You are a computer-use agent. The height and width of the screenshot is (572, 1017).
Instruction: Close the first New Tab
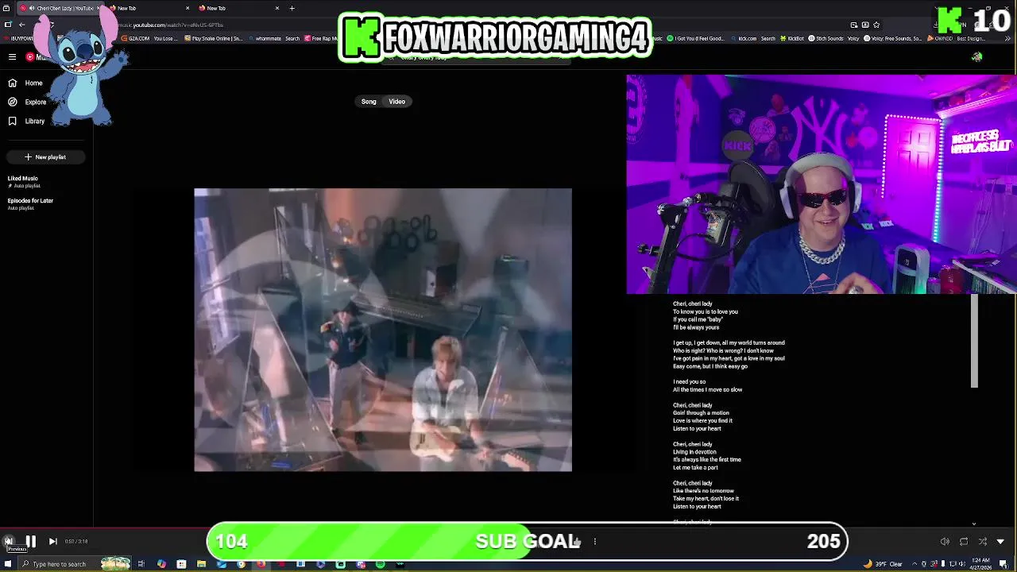tap(188, 8)
